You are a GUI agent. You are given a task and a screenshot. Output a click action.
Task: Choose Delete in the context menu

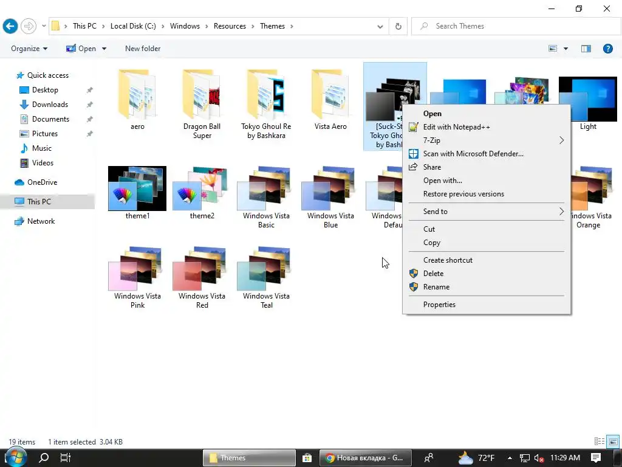pos(487,274)
